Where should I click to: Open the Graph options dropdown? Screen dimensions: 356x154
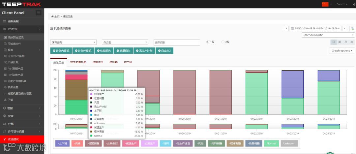point(342,51)
